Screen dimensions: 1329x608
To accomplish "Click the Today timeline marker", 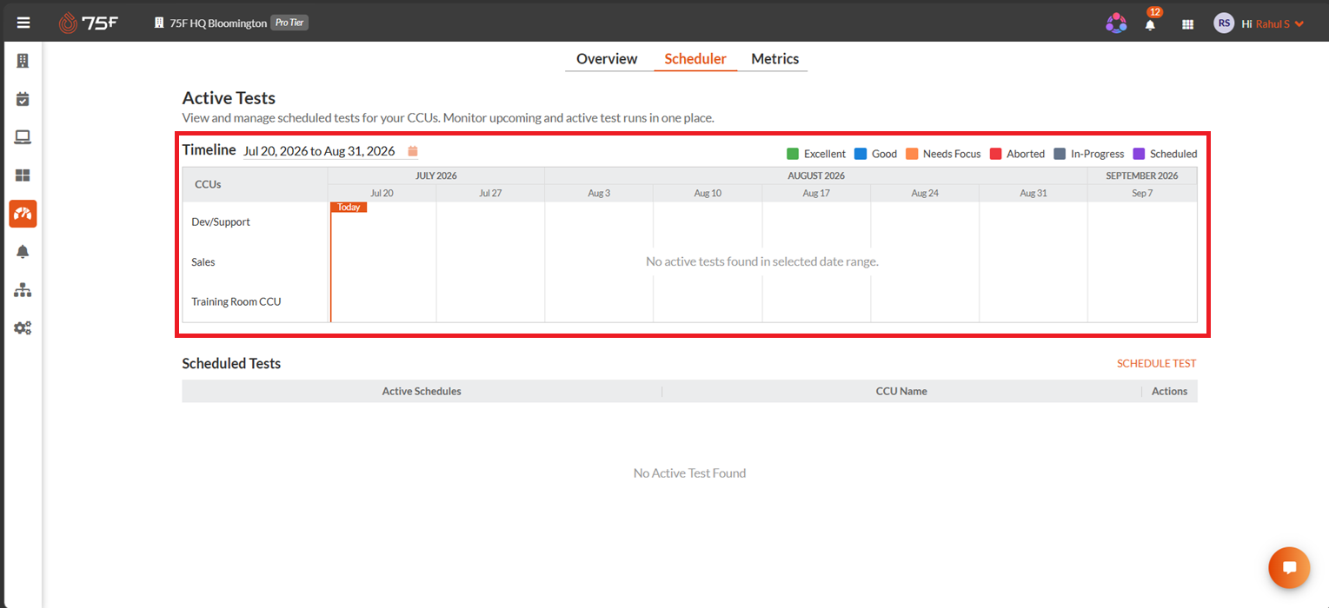I will pos(349,208).
